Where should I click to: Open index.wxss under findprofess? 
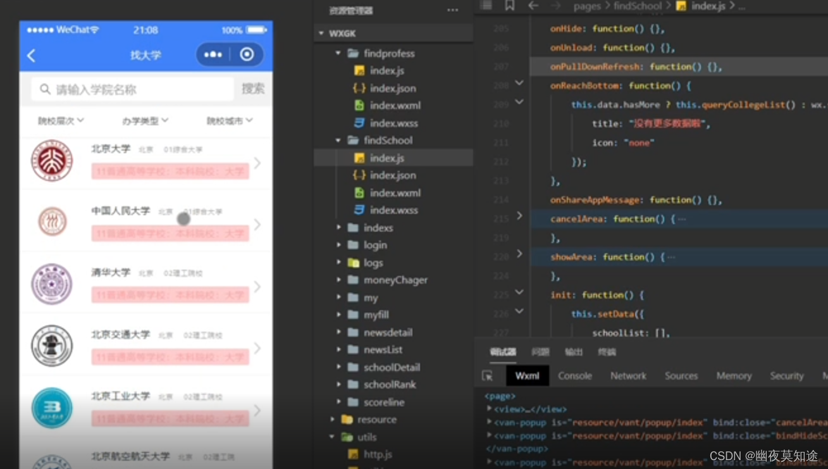click(393, 123)
